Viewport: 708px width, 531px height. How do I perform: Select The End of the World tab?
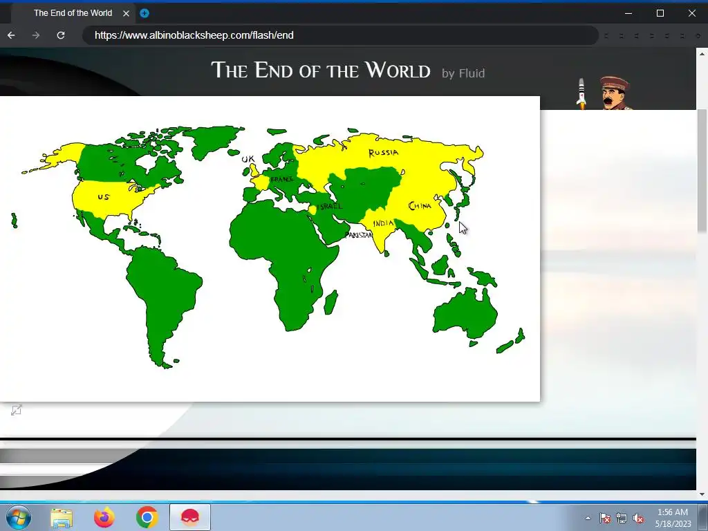click(73, 13)
